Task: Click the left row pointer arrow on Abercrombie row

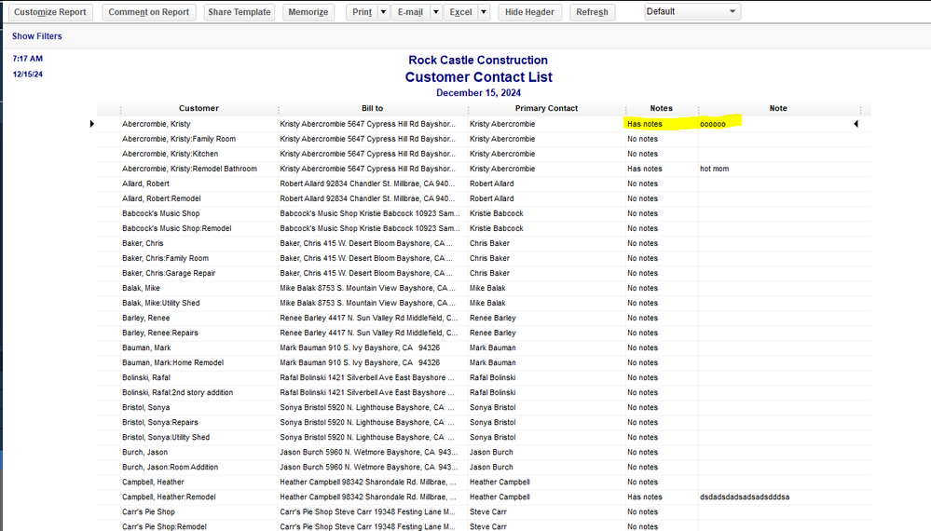Action: (92, 124)
